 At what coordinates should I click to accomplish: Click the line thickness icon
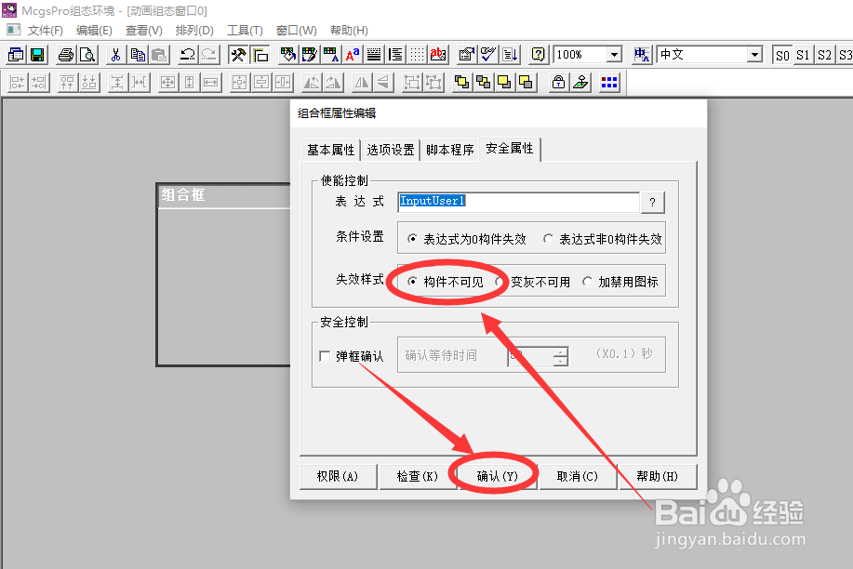374,55
